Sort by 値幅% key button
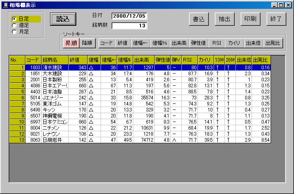The image size is (294, 194). tap(160, 43)
